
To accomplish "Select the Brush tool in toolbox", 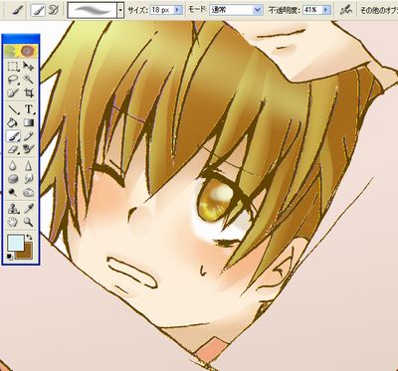I will pyautogui.click(x=13, y=136).
